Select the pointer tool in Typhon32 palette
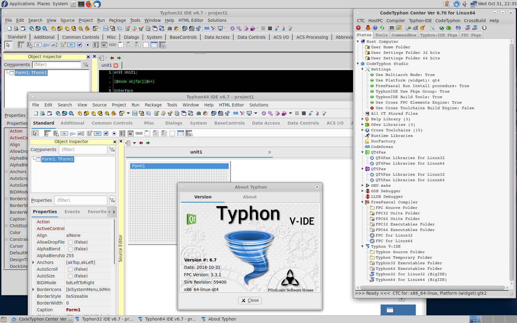The image size is (517, 323). coord(8,45)
